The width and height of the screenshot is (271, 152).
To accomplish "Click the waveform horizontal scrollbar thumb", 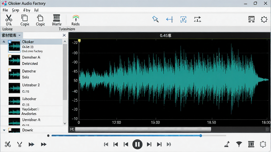I will click(x=143, y=129).
